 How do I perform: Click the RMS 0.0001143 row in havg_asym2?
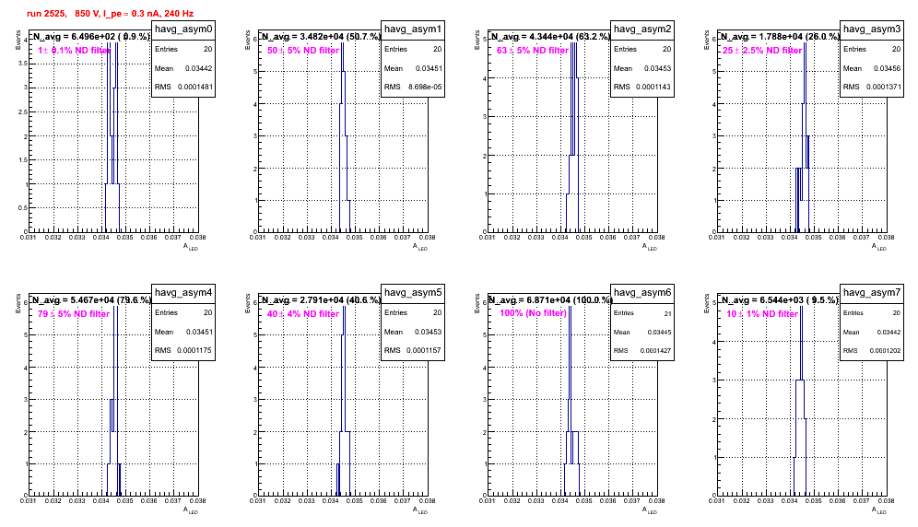[642, 87]
